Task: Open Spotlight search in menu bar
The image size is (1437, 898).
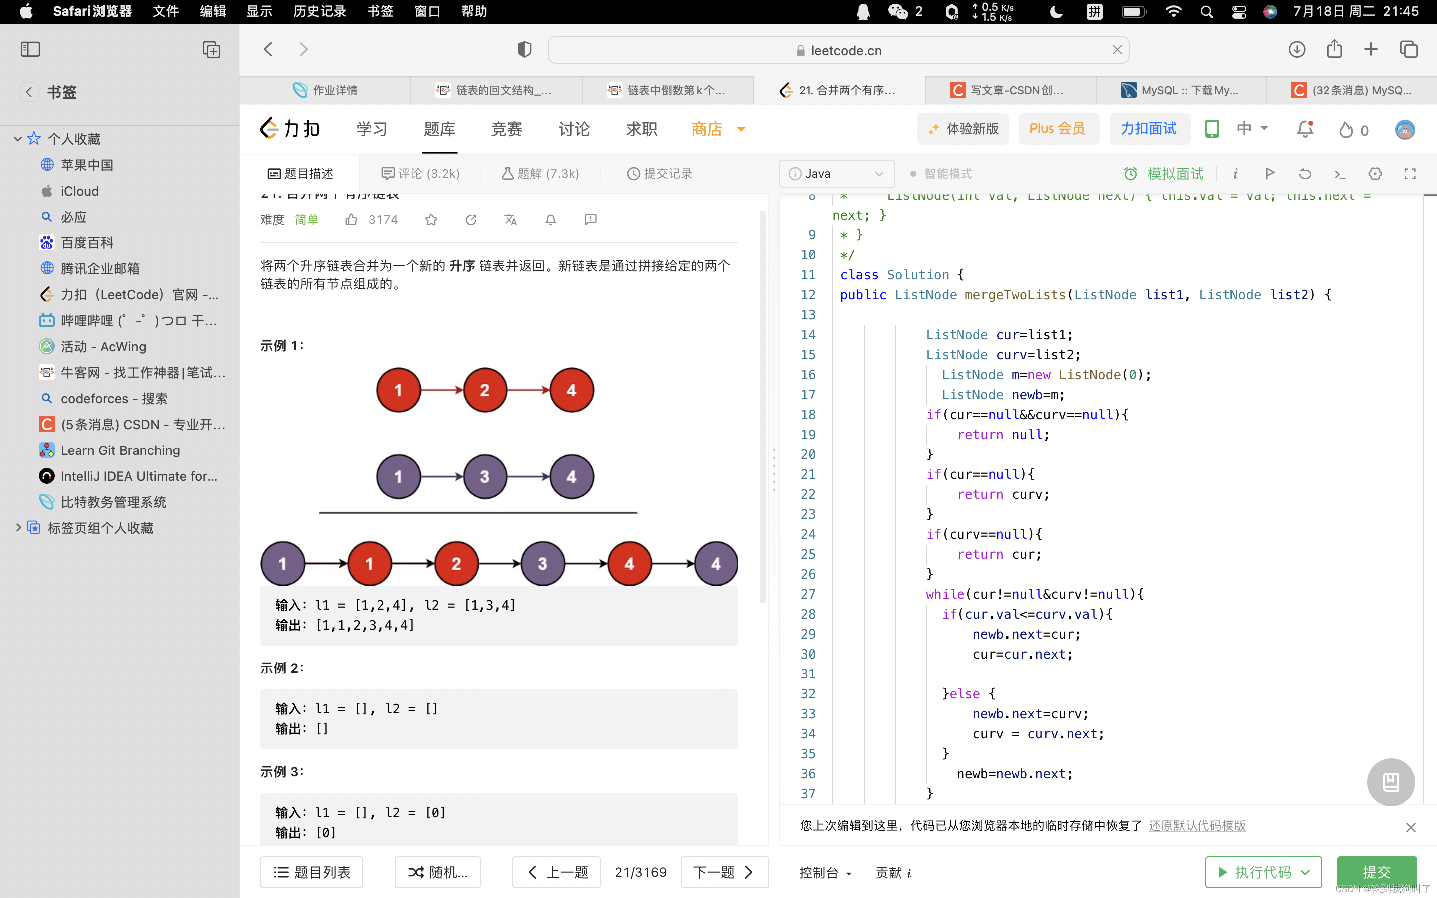Action: click(1206, 11)
